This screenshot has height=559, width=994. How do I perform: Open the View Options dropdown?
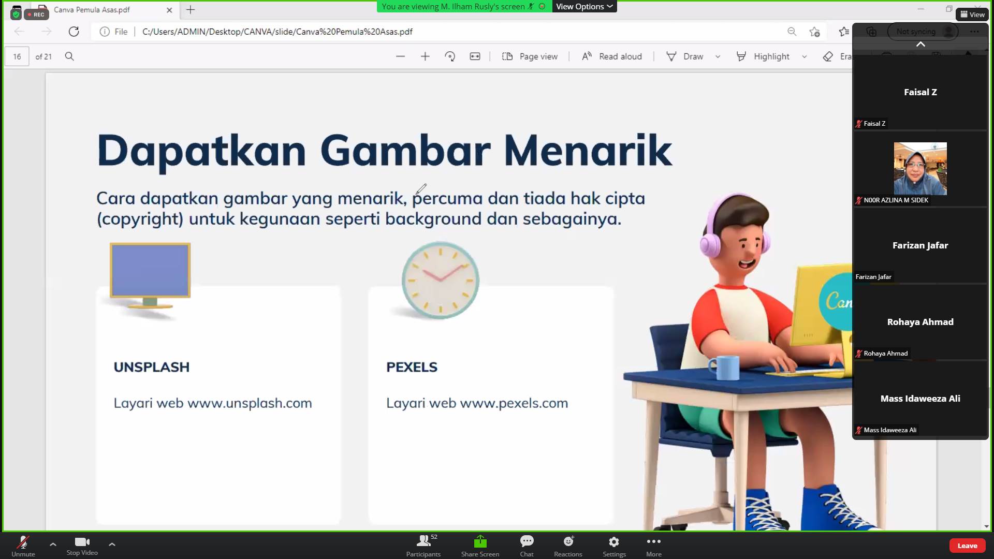click(x=584, y=7)
